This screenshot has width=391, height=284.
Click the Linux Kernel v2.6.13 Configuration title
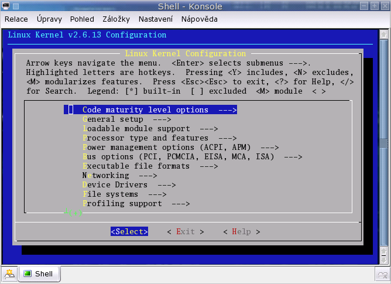[87, 35]
